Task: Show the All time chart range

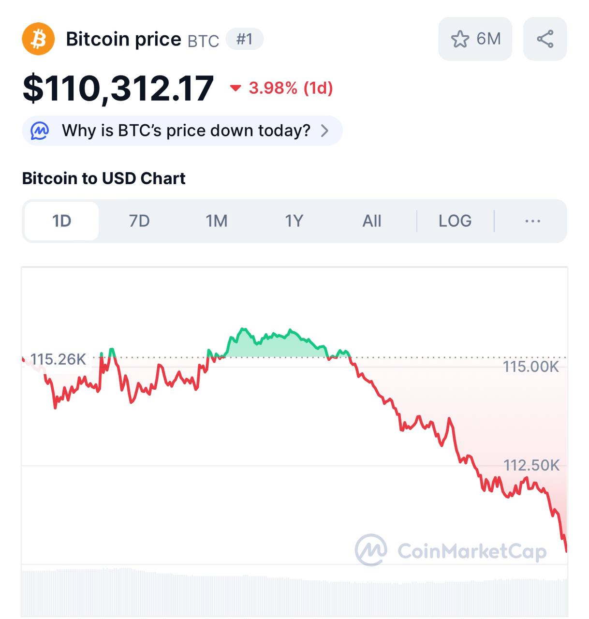Action: (x=372, y=221)
